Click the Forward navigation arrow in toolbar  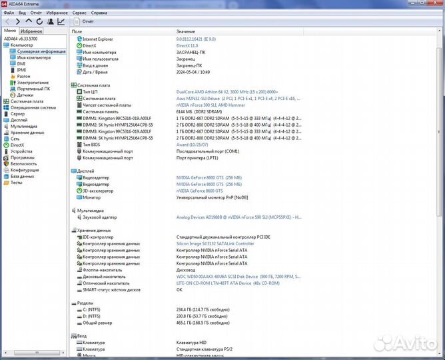[x=17, y=21]
